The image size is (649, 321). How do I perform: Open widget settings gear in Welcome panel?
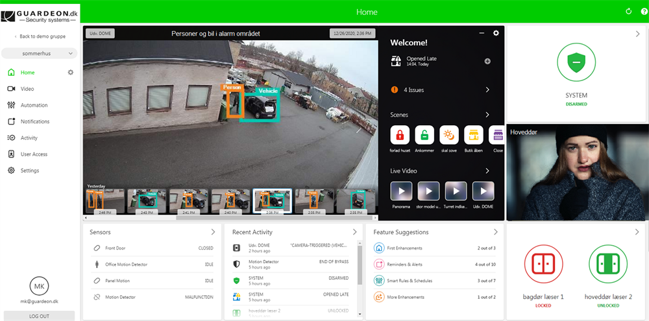coord(496,33)
